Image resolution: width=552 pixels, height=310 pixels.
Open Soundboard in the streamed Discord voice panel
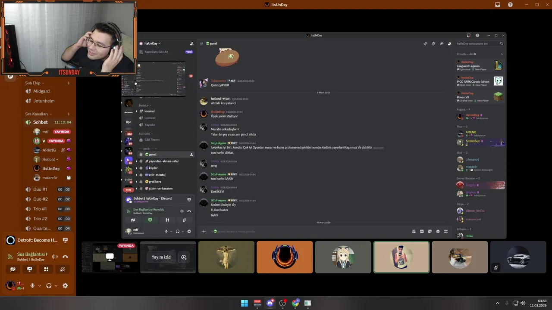click(x=184, y=220)
